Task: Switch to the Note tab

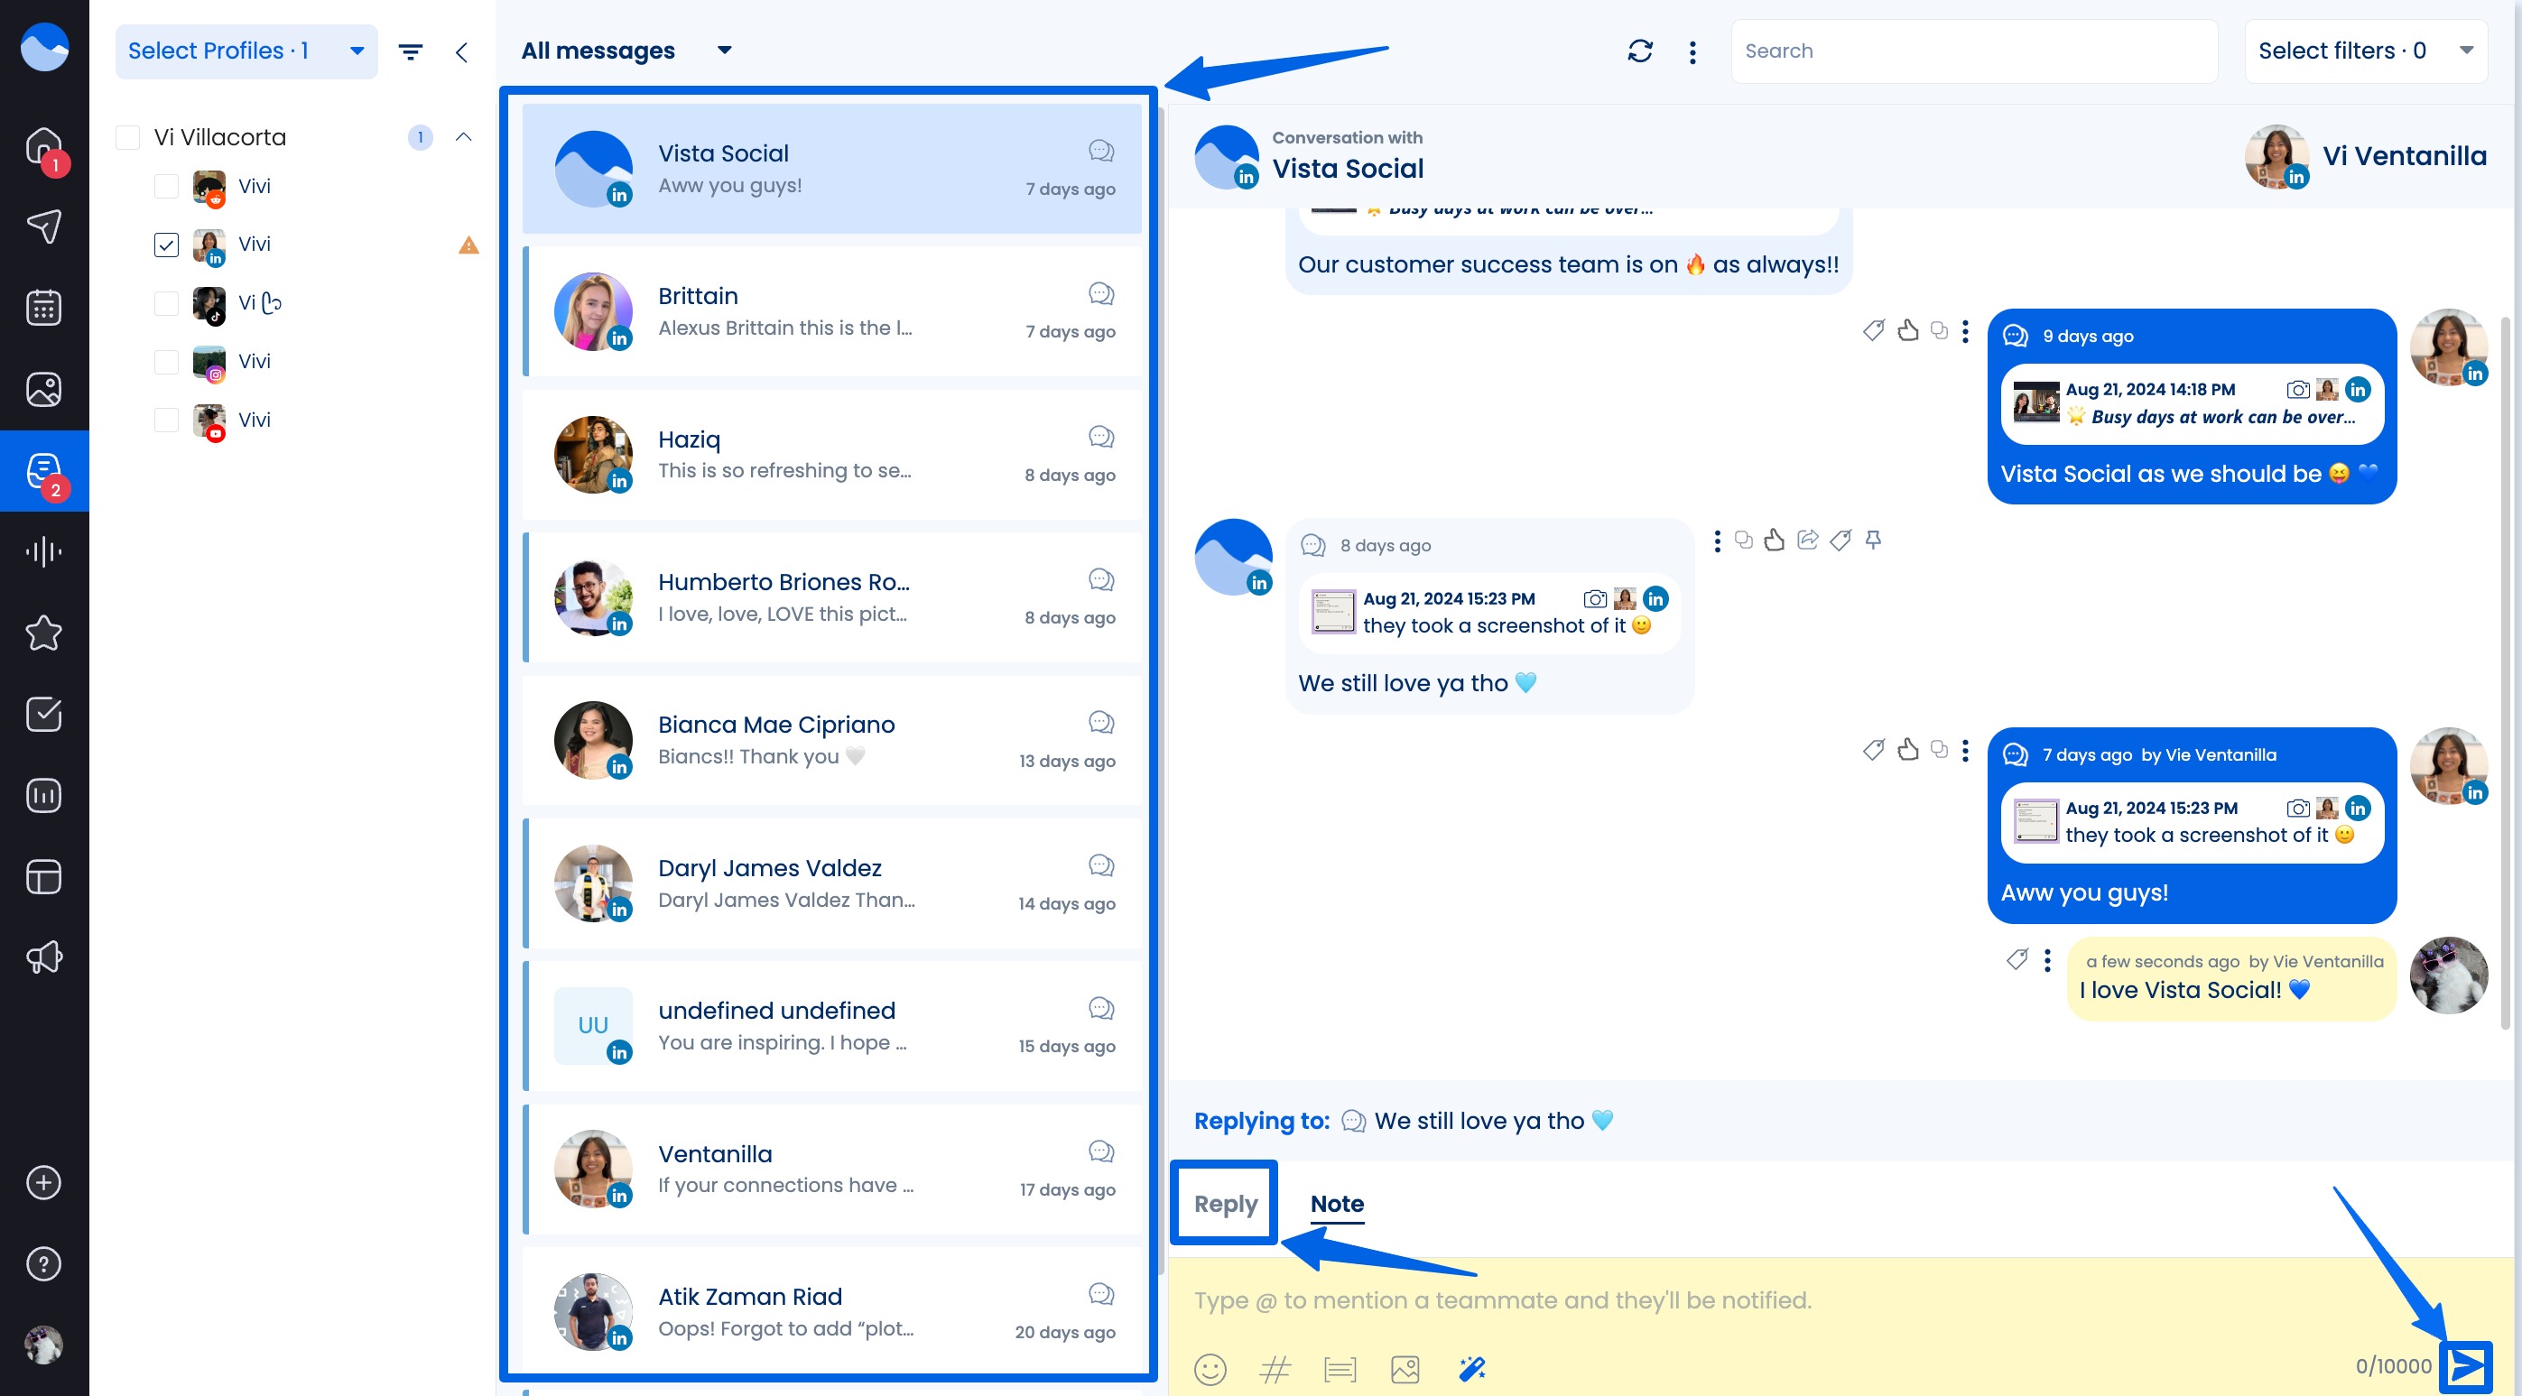Action: pyautogui.click(x=1337, y=1203)
